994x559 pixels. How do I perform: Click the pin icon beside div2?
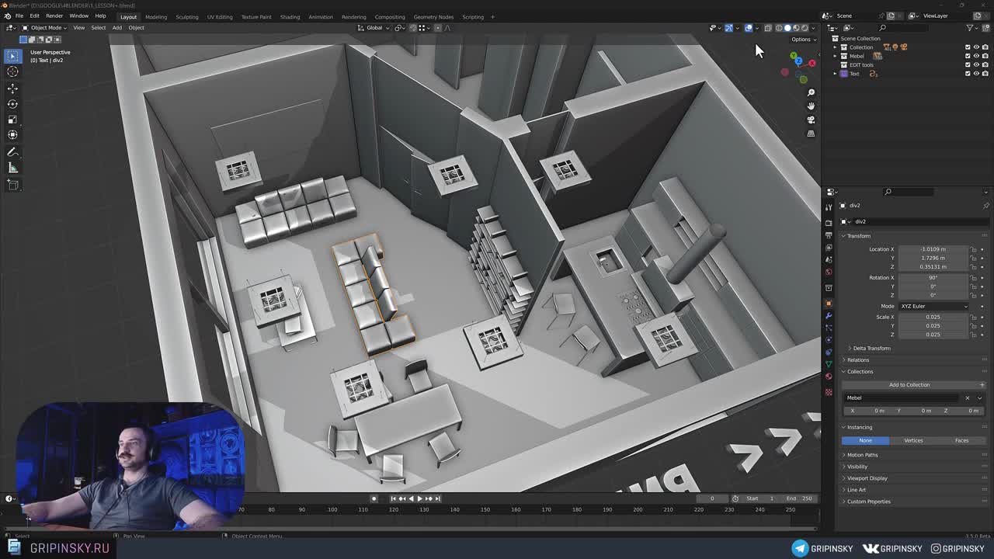click(x=985, y=206)
